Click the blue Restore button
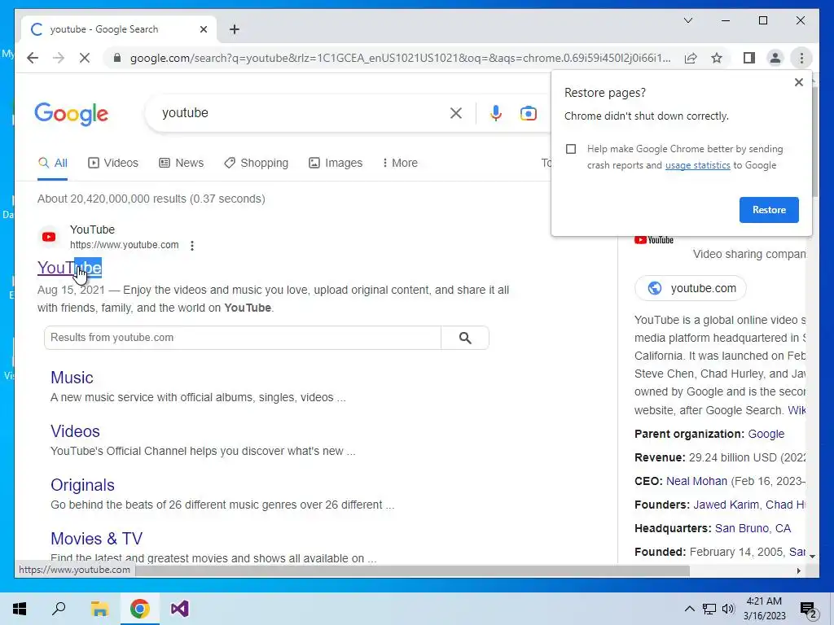 (x=769, y=210)
